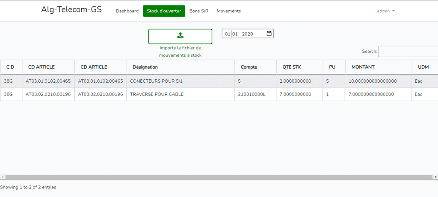Click the 7.000000000000000 montant cell
Screen dimensions: 438x197
[379, 94]
